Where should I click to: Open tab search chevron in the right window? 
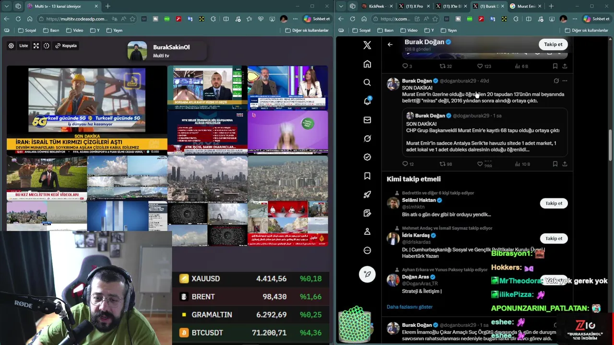[x=341, y=6]
